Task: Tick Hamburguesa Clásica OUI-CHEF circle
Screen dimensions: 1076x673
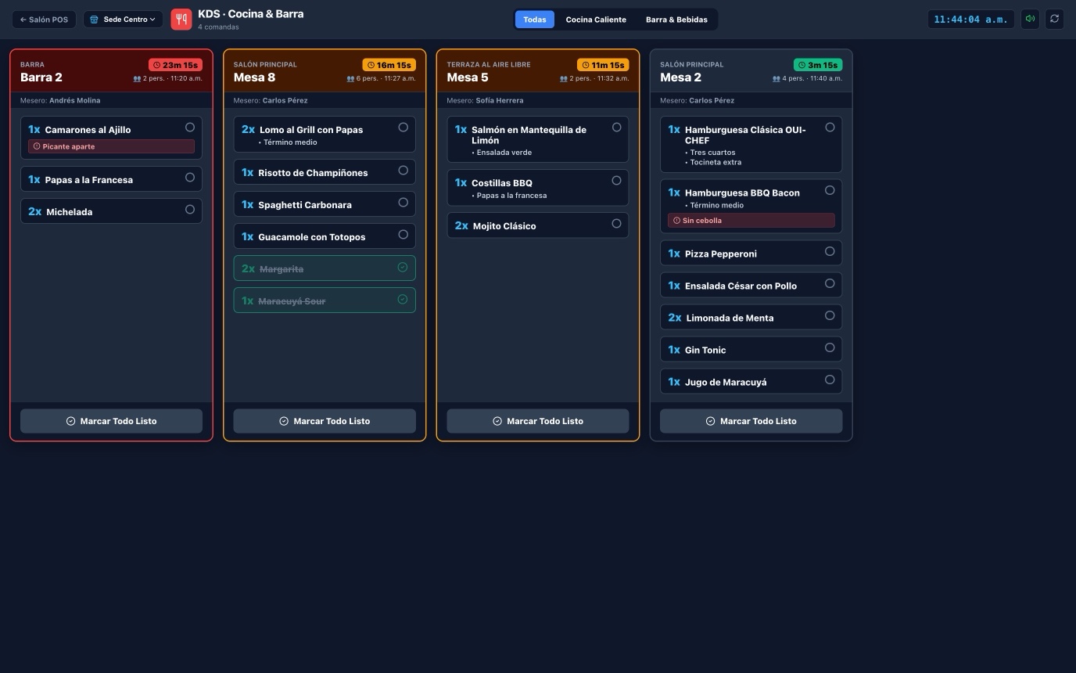Action: tap(830, 127)
